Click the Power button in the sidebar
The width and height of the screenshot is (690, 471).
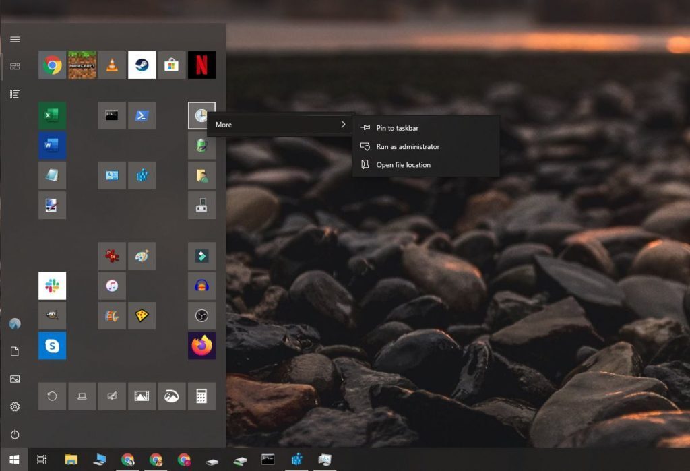(x=15, y=435)
